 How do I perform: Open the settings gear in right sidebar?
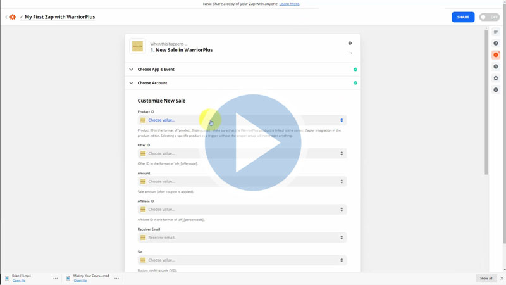coord(496,79)
